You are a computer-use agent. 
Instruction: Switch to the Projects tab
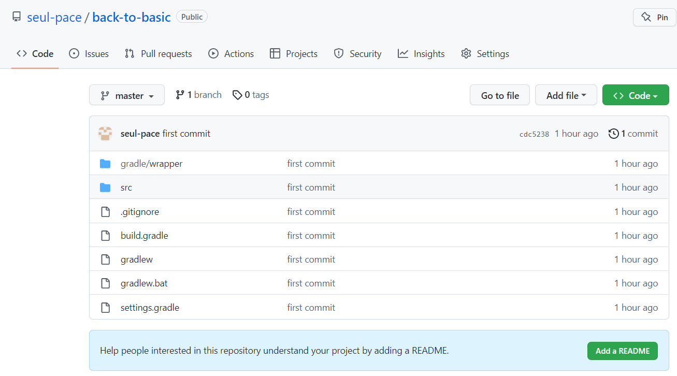point(294,53)
